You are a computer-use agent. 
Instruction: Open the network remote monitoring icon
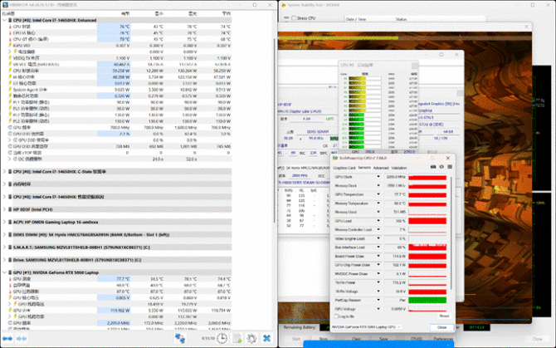tap(180, 338)
